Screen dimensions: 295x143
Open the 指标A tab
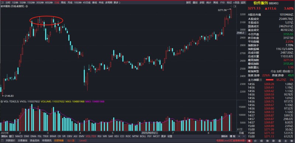pyautogui.click(x=4, y=136)
